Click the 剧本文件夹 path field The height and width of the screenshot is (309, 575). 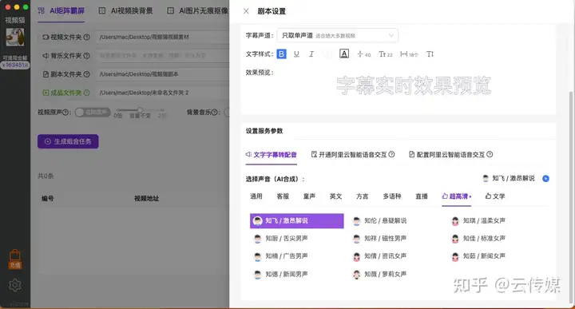(163, 74)
